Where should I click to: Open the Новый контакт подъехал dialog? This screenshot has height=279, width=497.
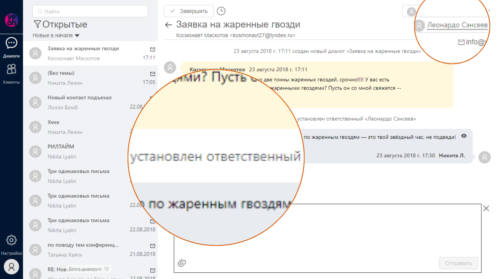[x=90, y=102]
